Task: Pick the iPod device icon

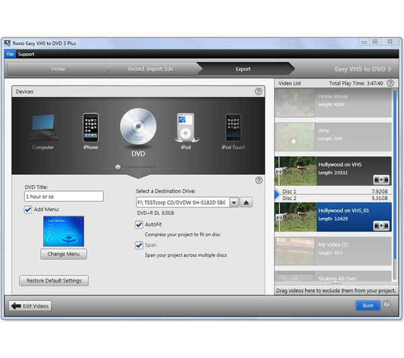Action: [x=186, y=127]
